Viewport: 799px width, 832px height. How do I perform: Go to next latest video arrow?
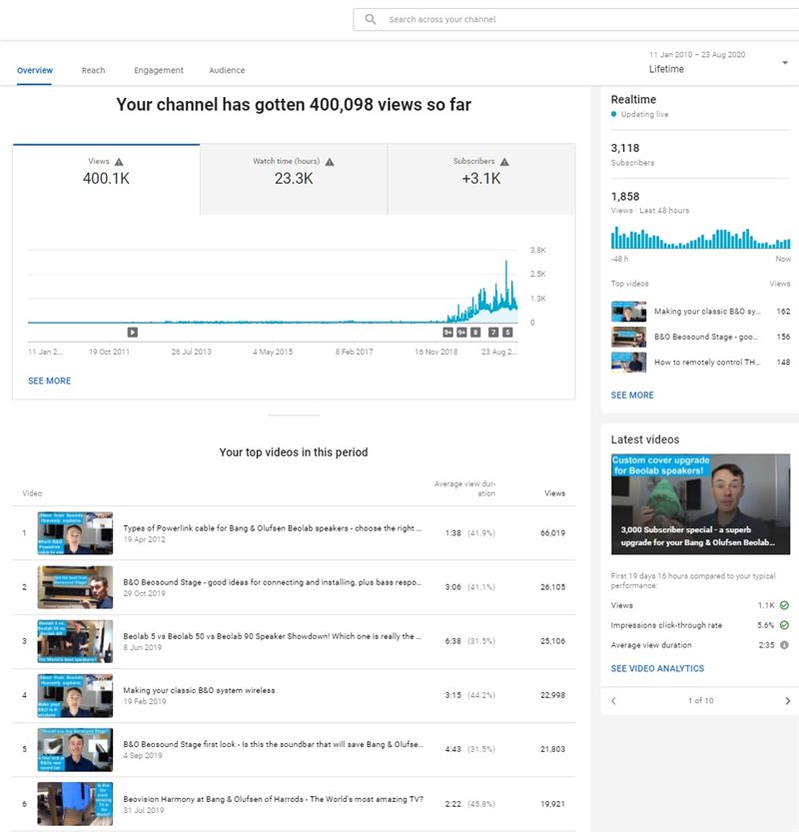click(x=787, y=701)
